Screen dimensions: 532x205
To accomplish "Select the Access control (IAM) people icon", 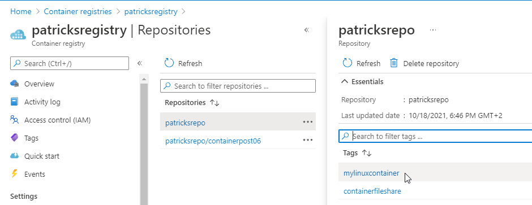I will 15,120.
